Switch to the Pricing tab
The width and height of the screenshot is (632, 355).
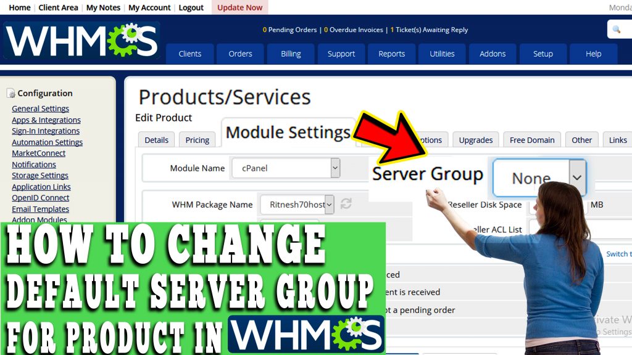click(197, 140)
